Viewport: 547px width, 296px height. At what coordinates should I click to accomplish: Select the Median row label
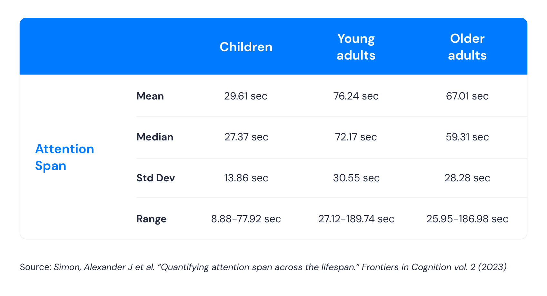click(155, 137)
